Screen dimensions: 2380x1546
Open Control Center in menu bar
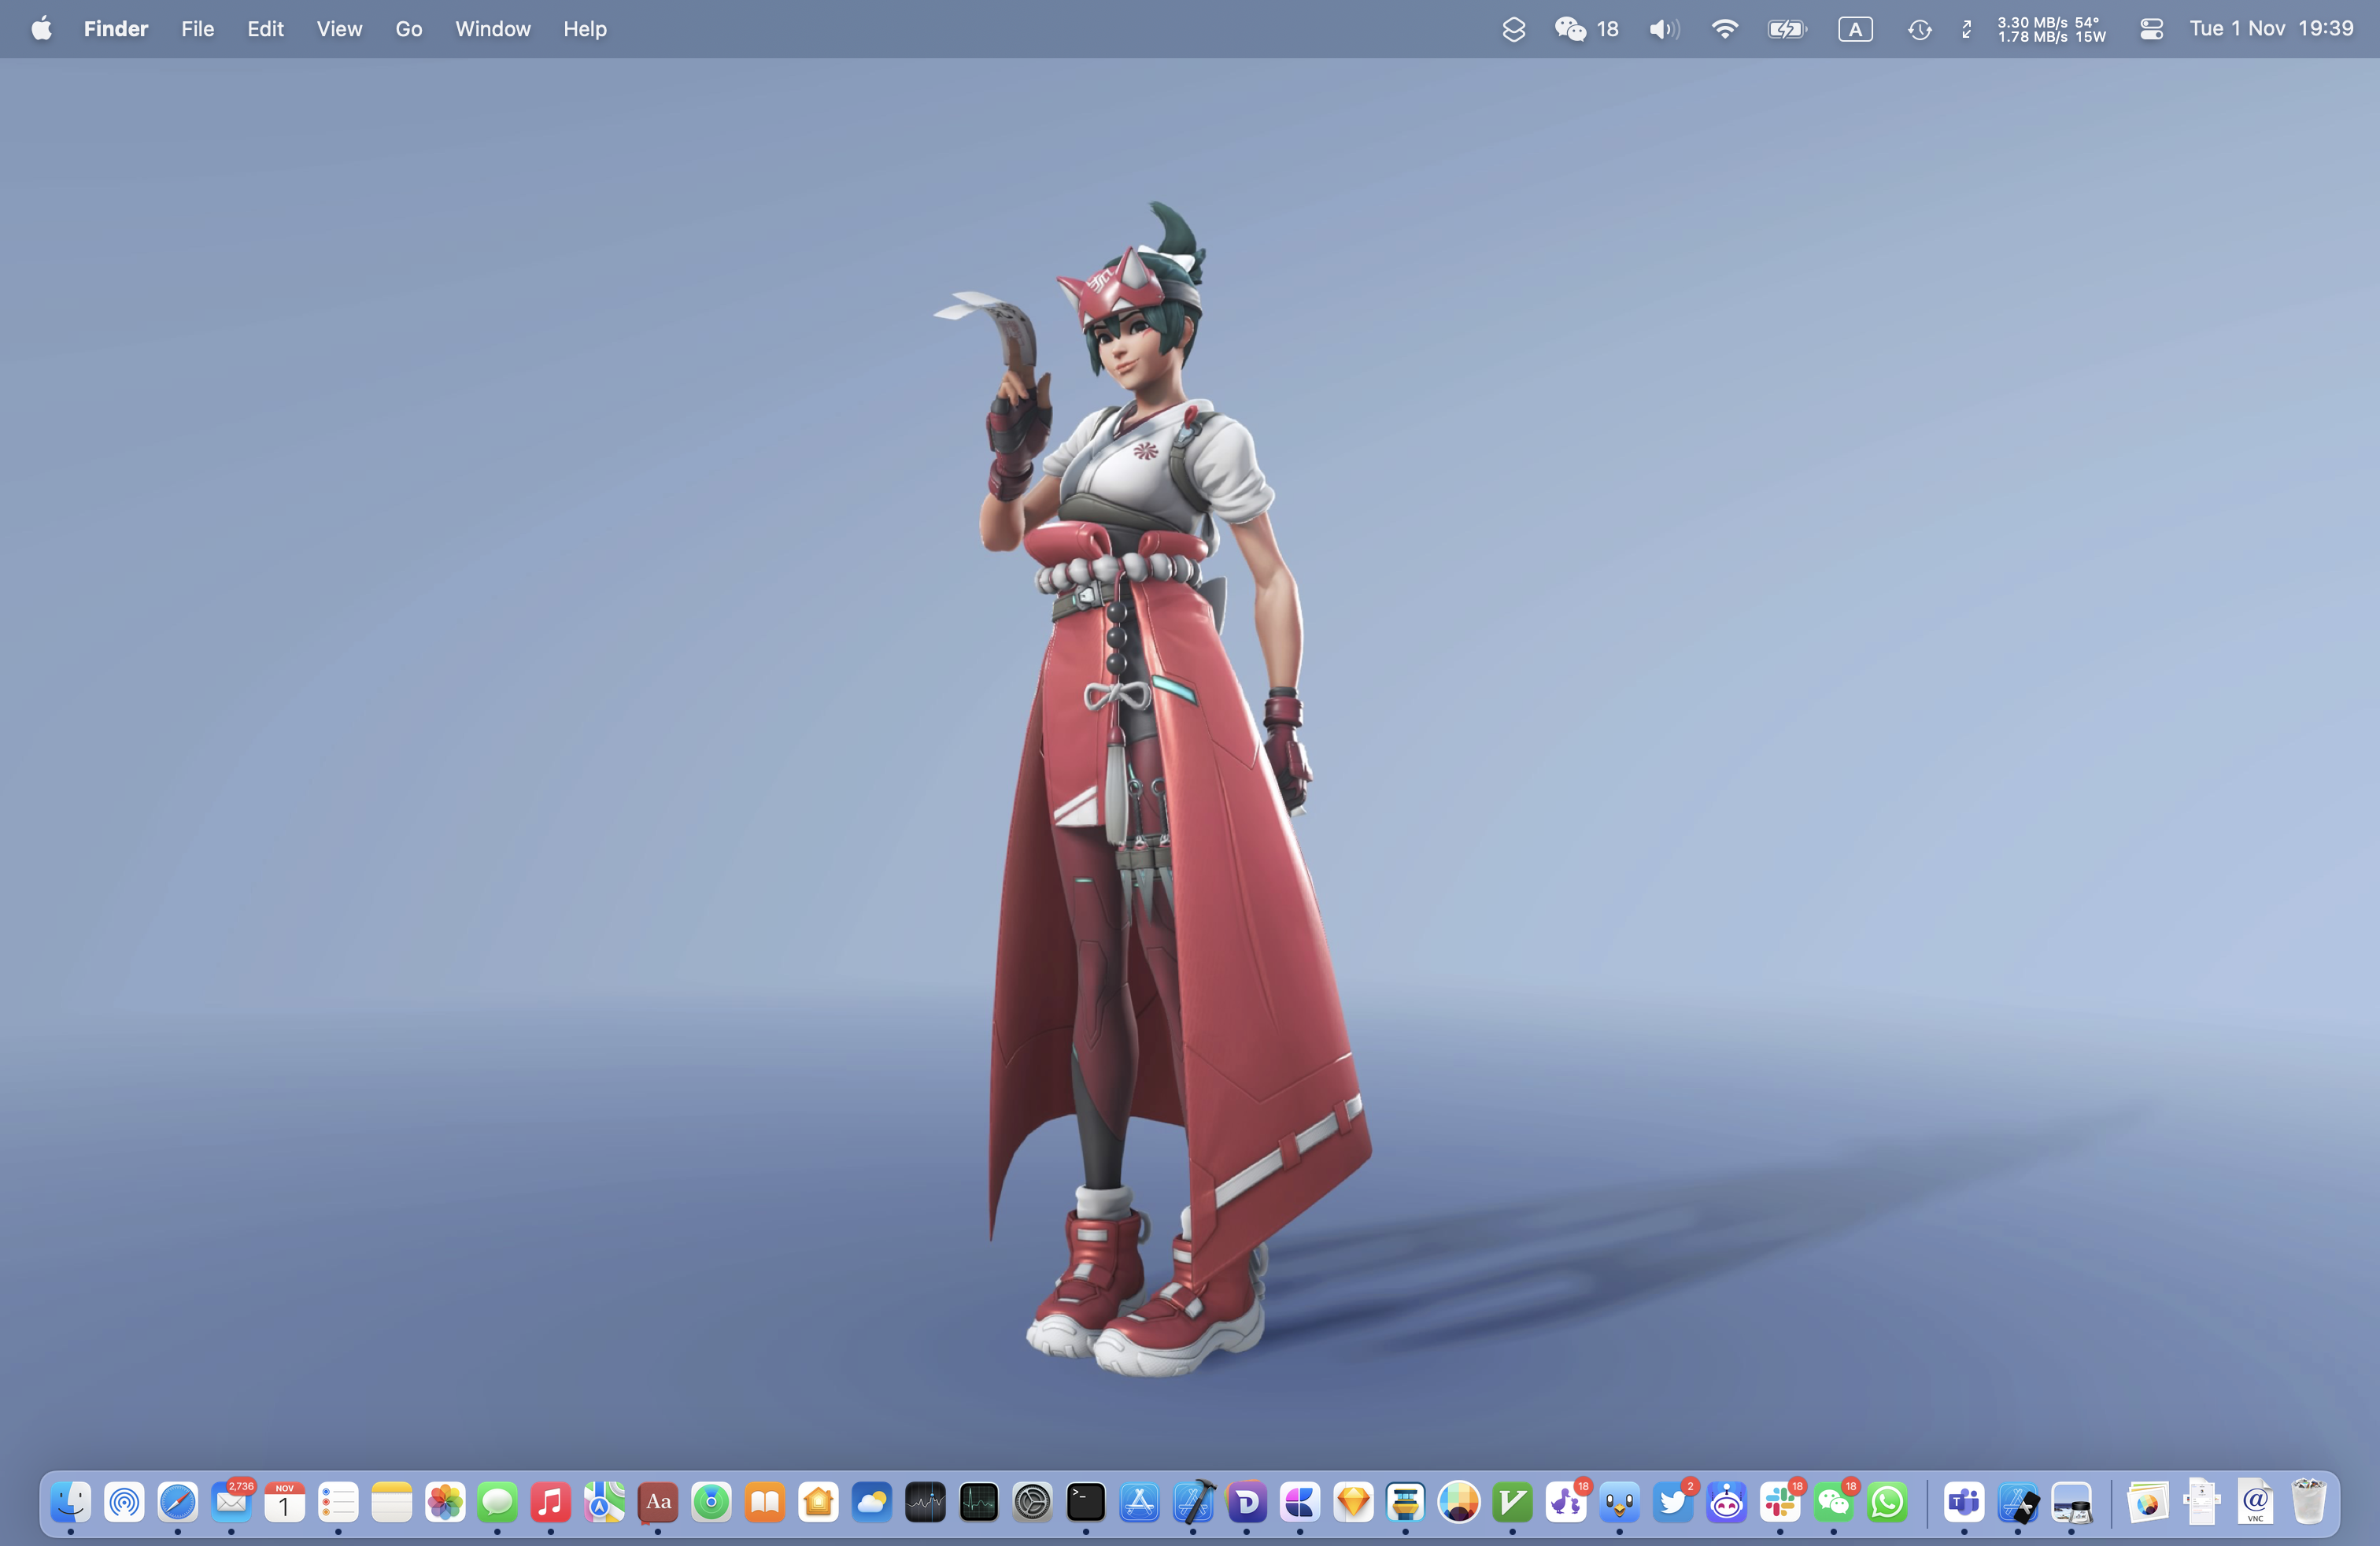coord(2151,29)
